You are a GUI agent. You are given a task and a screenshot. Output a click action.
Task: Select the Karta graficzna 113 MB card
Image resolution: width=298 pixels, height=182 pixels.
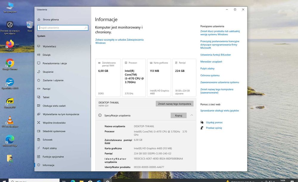click(159, 78)
